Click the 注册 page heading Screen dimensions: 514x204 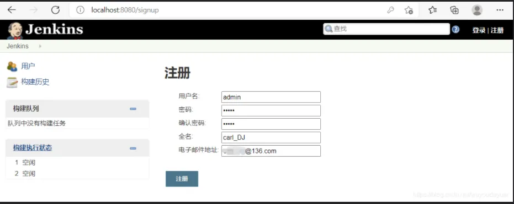pyautogui.click(x=177, y=73)
